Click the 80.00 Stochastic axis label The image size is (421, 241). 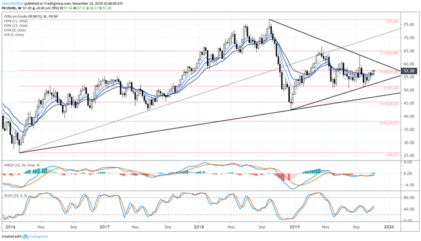click(x=409, y=198)
